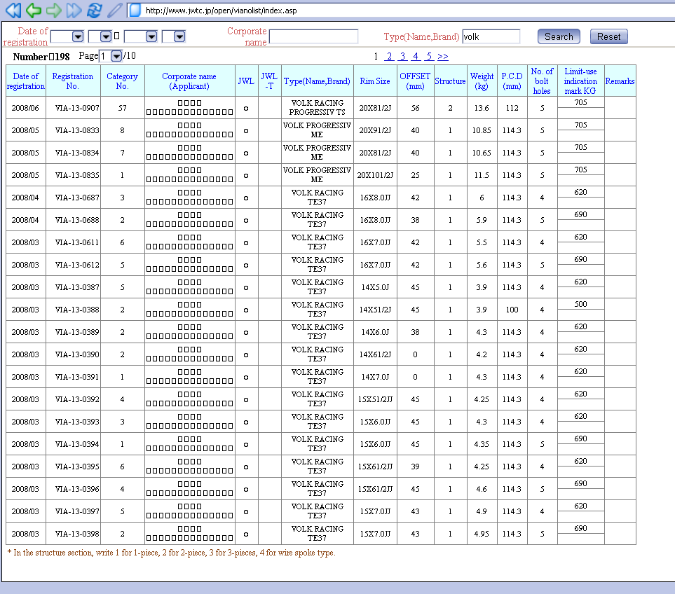The width and height of the screenshot is (675, 594).
Task: Expand the third date range dropdown
Action: pyautogui.click(x=151, y=36)
